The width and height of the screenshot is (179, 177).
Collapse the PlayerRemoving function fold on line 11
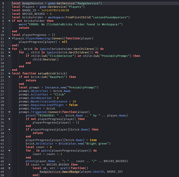tap(9, 39)
